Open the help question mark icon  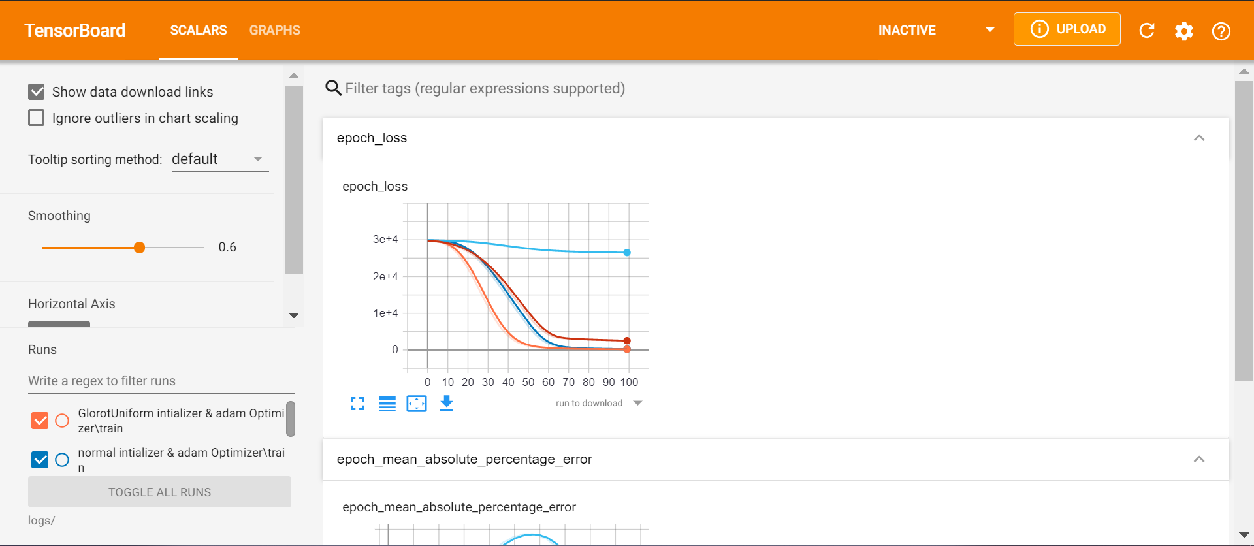tap(1221, 31)
